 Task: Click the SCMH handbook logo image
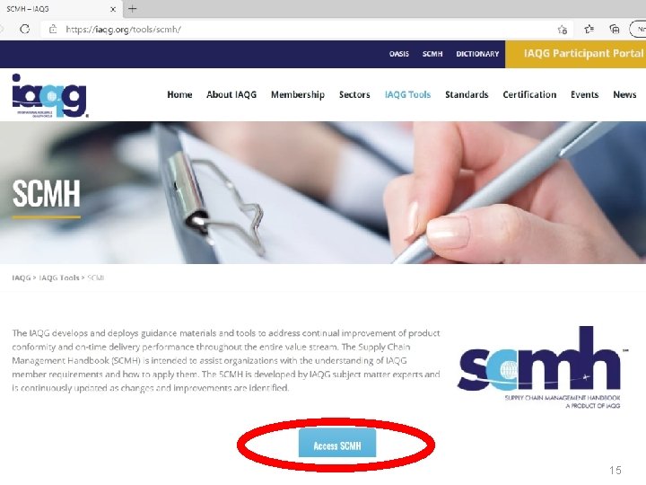(x=542, y=366)
